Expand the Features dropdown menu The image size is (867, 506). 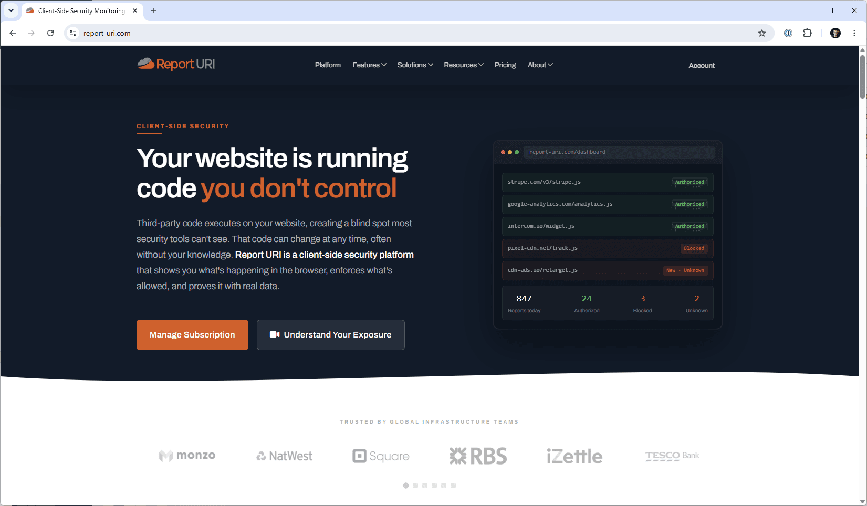(370, 65)
